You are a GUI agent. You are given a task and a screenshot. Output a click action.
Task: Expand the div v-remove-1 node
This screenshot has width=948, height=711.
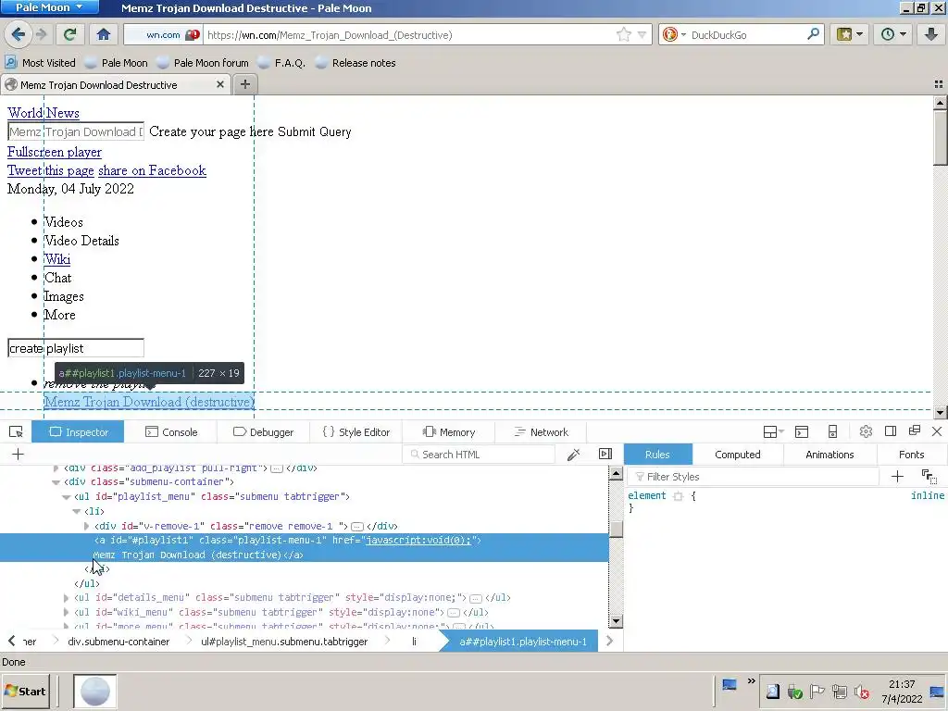pyautogui.click(x=86, y=526)
